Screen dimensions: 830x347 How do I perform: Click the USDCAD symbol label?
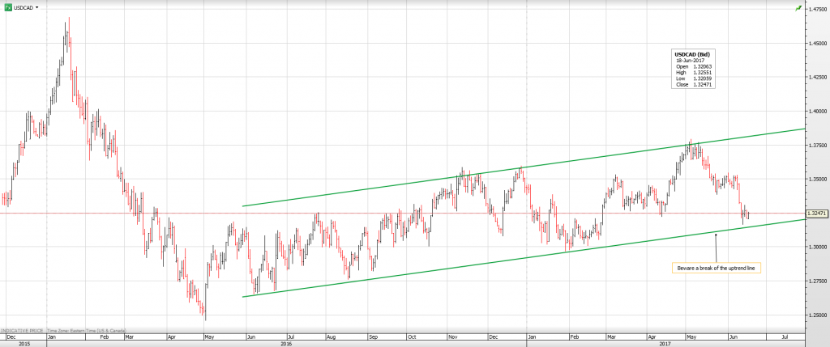click(23, 6)
